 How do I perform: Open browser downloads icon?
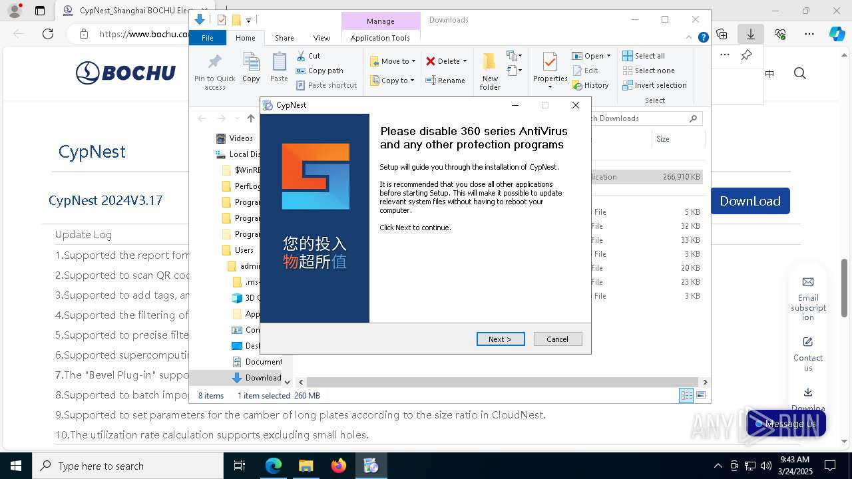[751, 34]
